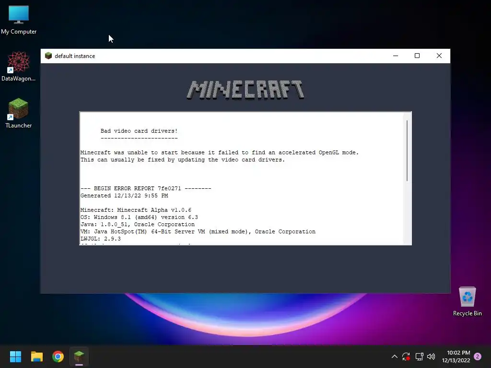
Task: Open the network tray icon
Action: click(419, 356)
